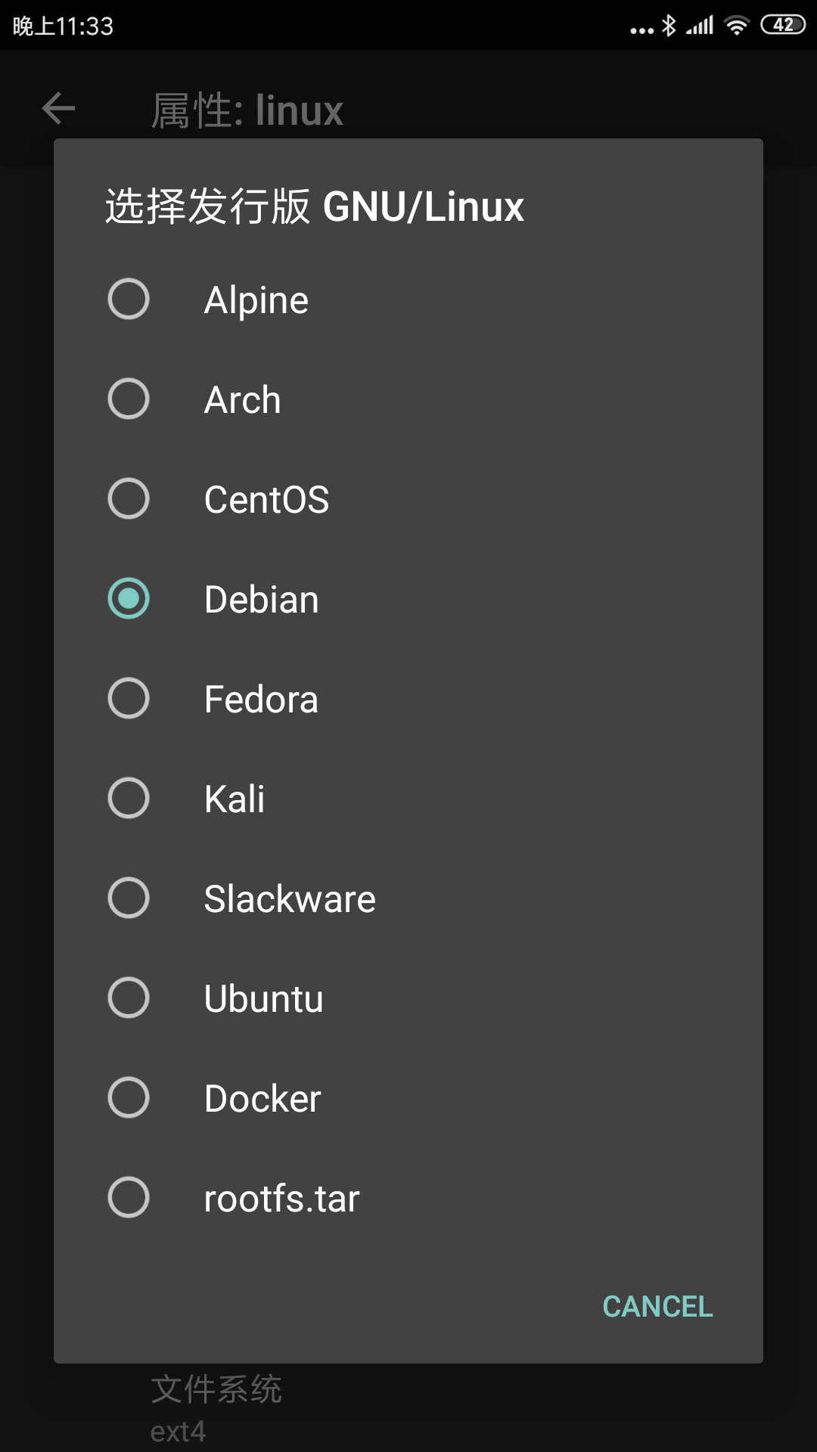Tap the Wi-Fi status icon
The width and height of the screenshot is (817, 1452).
[x=736, y=26]
